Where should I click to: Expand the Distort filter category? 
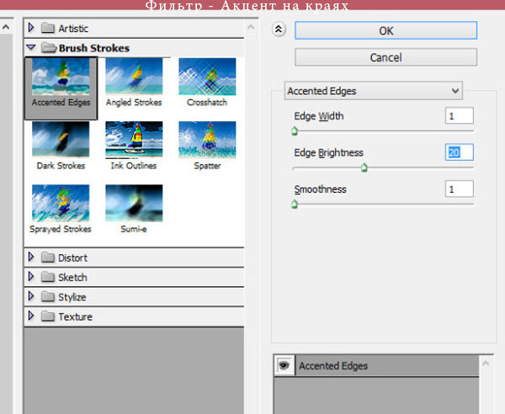pyautogui.click(x=31, y=257)
